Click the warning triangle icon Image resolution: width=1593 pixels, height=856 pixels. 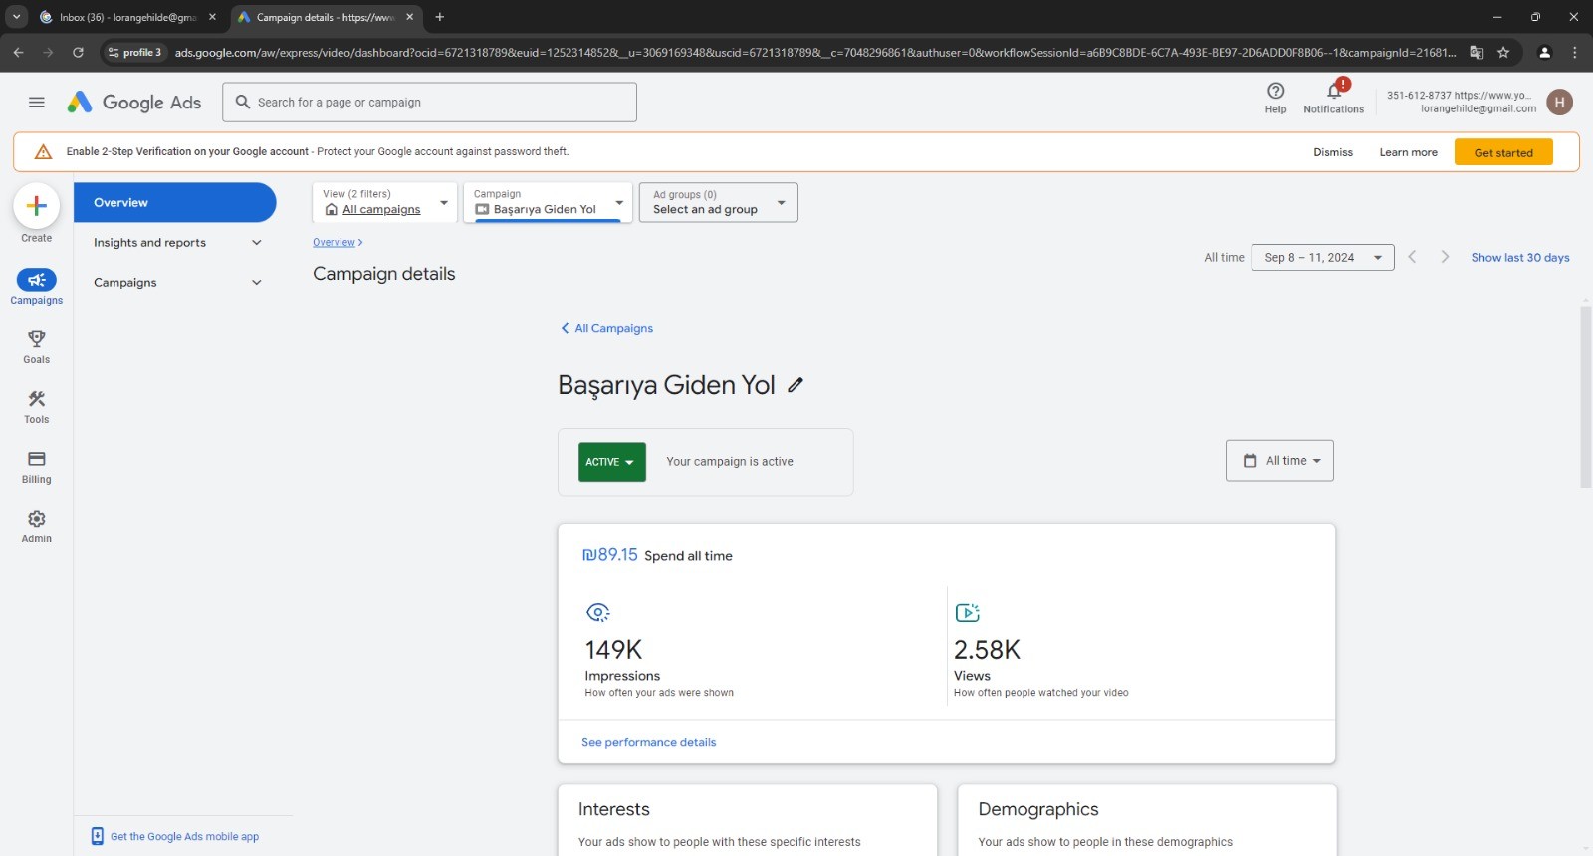coord(43,152)
